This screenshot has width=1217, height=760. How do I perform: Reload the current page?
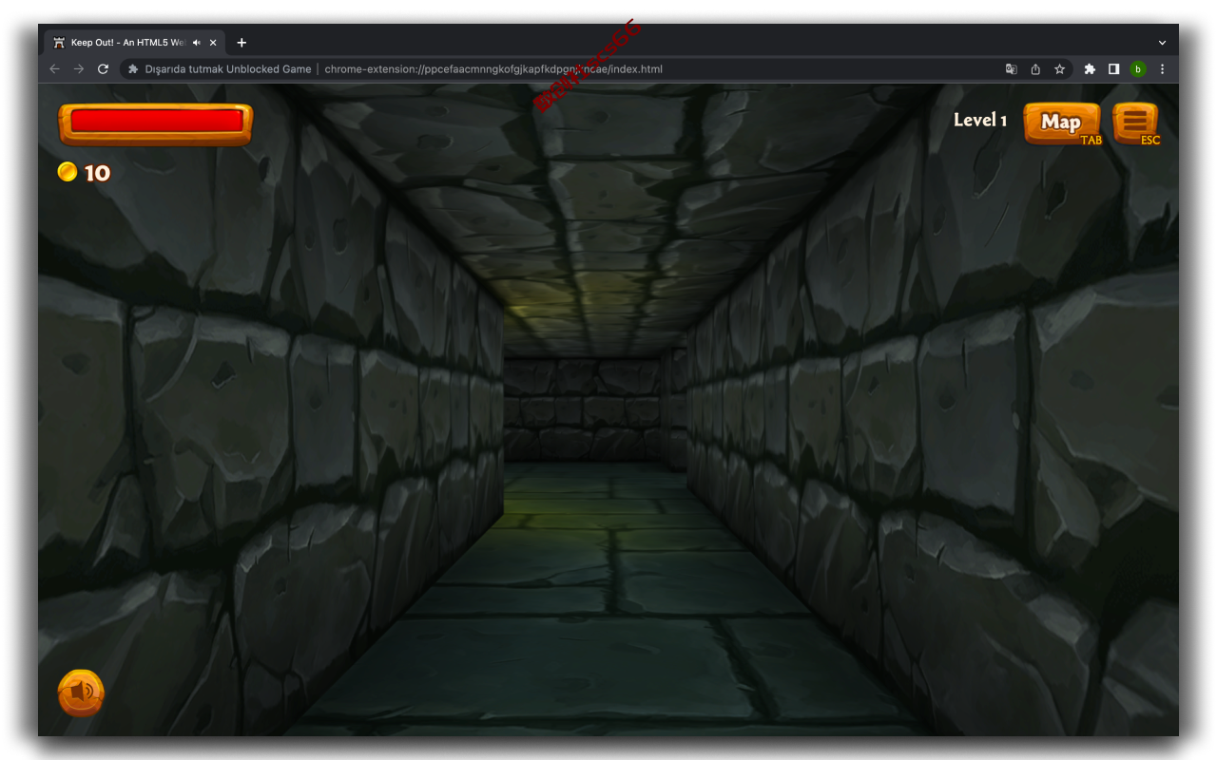point(104,69)
